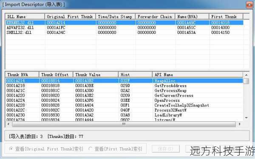255x159 pixels.
Task: Click the Name(RVA) column header
Action: pos(192,17)
